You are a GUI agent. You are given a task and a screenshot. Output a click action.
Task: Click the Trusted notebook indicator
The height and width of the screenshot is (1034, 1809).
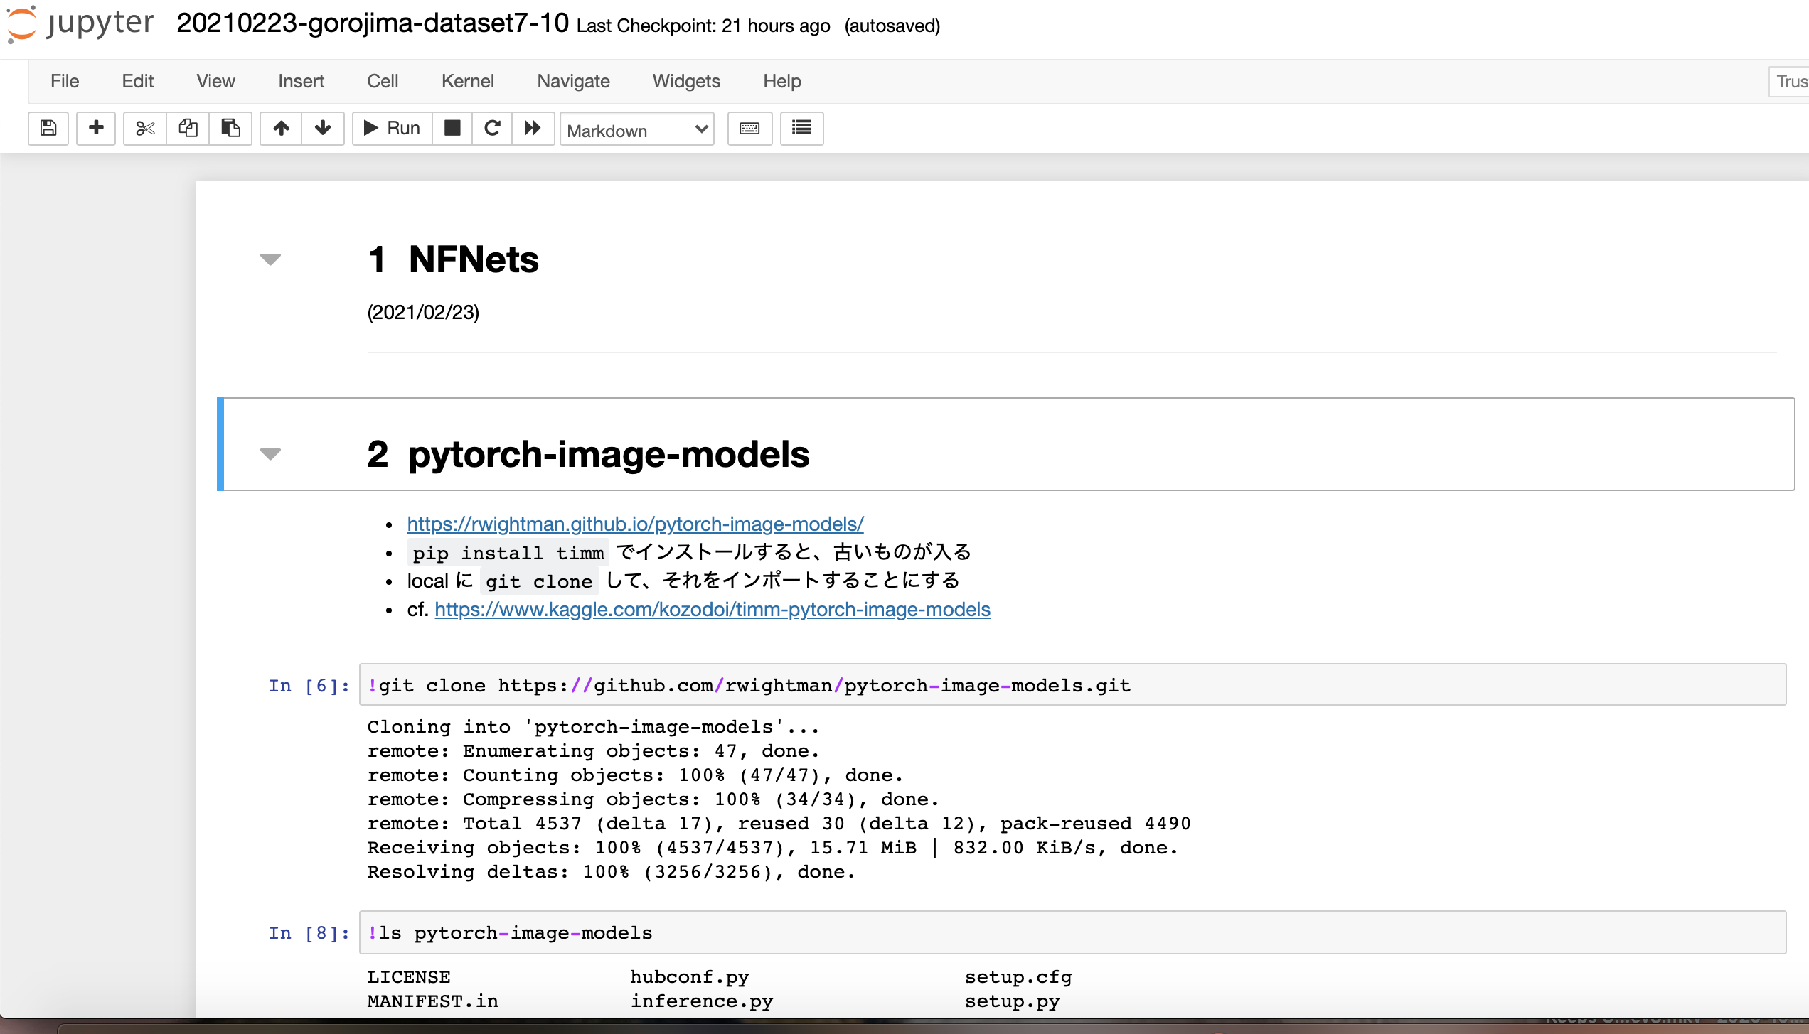[1790, 81]
